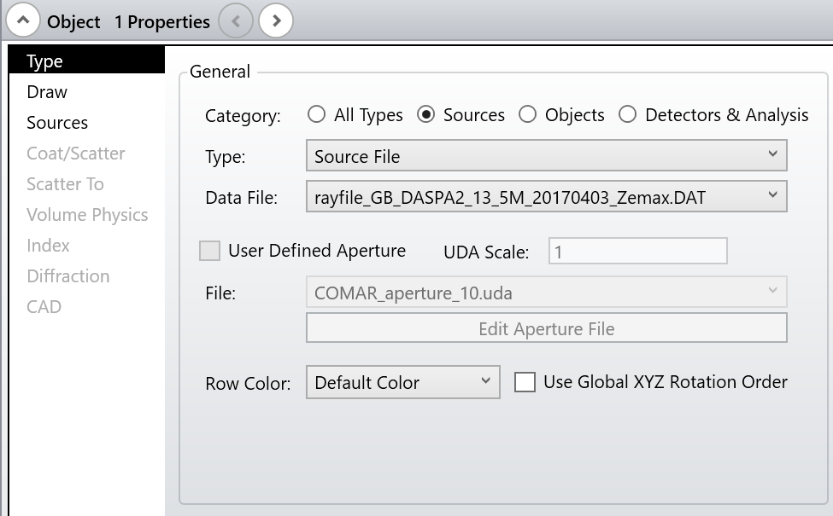Toggle Use Global XYZ Rotation Order
The height and width of the screenshot is (516, 833).
tap(525, 382)
